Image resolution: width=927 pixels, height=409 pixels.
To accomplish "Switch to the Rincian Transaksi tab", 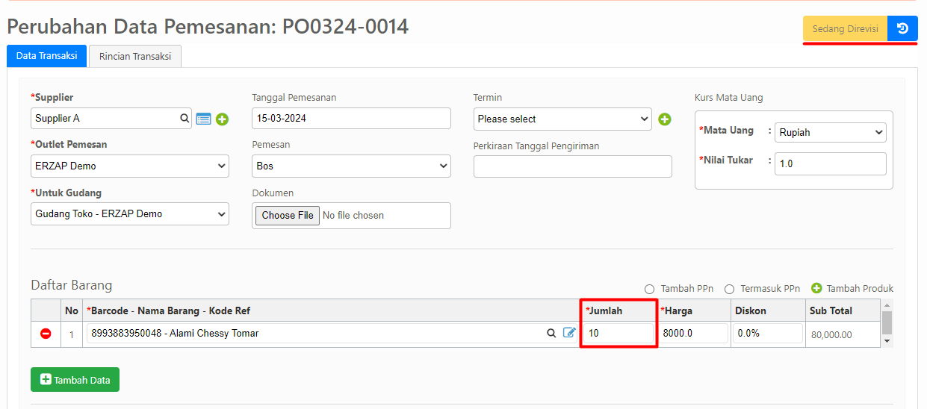I will pyautogui.click(x=135, y=56).
